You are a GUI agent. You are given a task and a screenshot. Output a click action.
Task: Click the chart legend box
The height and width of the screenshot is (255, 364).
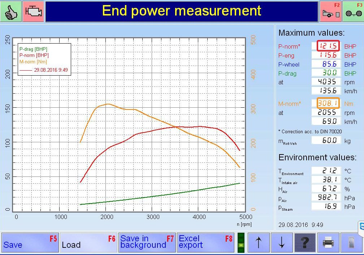[x=44, y=59]
